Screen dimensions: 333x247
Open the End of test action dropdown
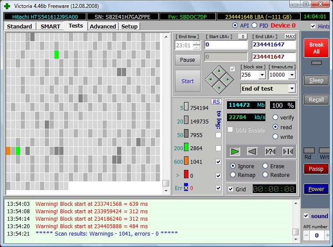292,88
